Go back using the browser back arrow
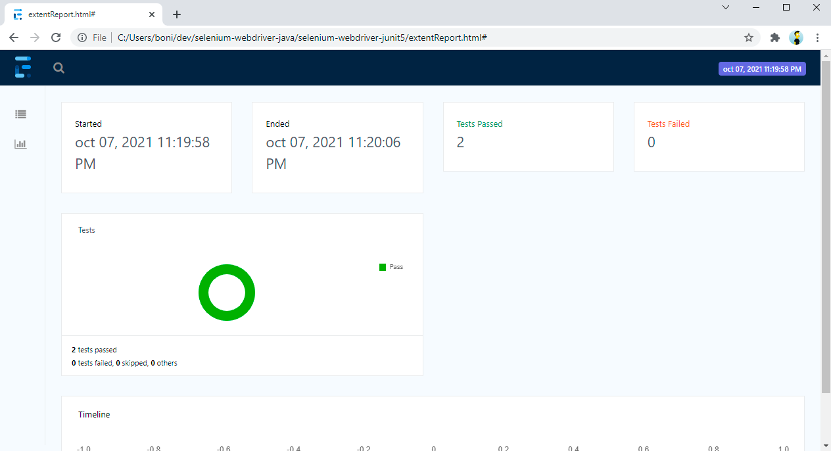Screen dimensions: 831x451 pos(14,37)
